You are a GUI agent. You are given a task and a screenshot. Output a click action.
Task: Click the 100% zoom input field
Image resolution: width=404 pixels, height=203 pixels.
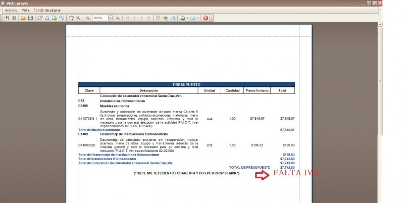coord(100,18)
